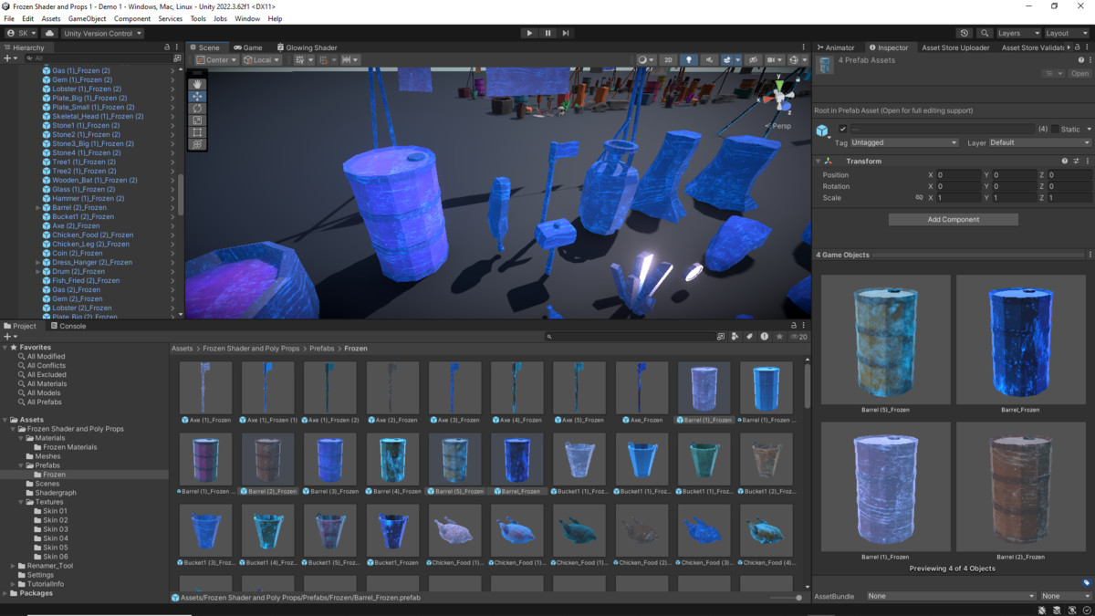Viewport: 1095px width, 616px height.
Task: Select the Barrel_Frozen prefab thumbnail
Action: pyautogui.click(x=516, y=461)
